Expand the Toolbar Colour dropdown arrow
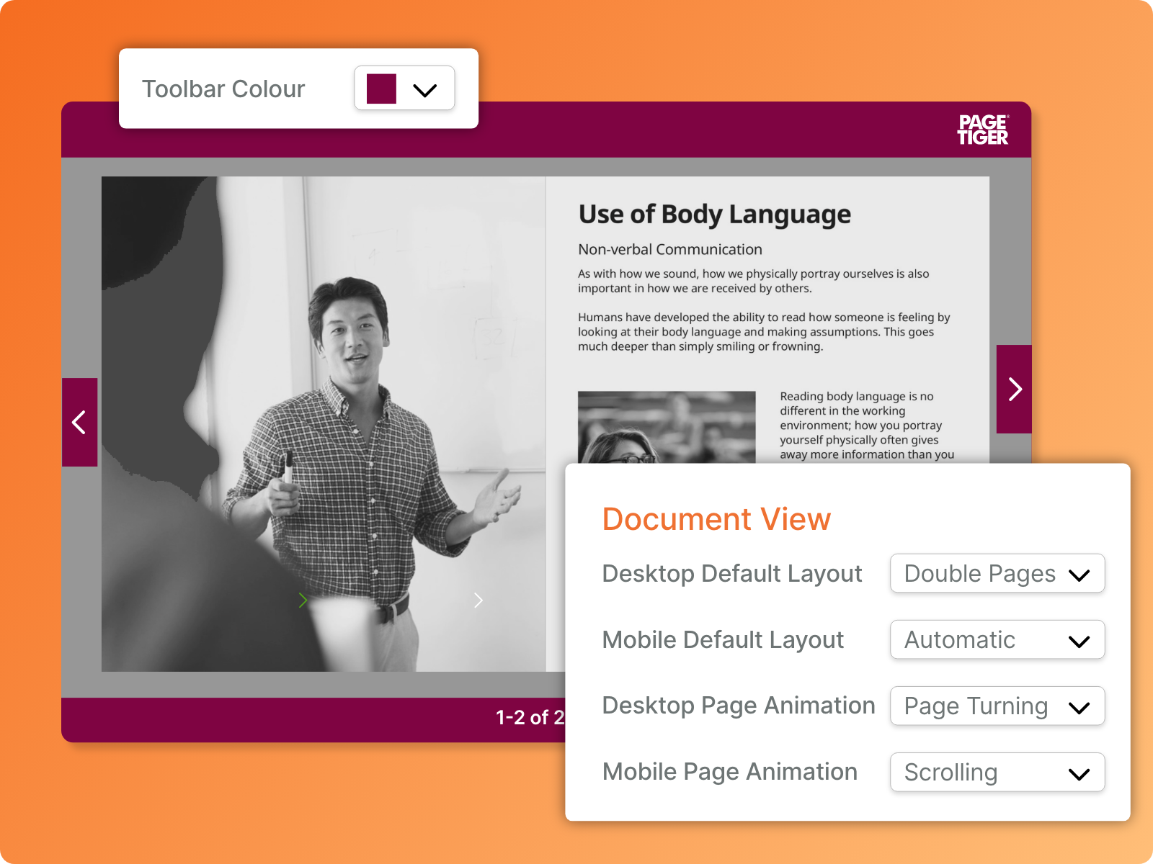 click(x=425, y=89)
